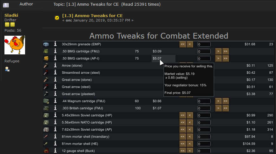
Task: Click quantity field for .50 BMG cartridge (AP-I)
Action: tap(204, 59)
